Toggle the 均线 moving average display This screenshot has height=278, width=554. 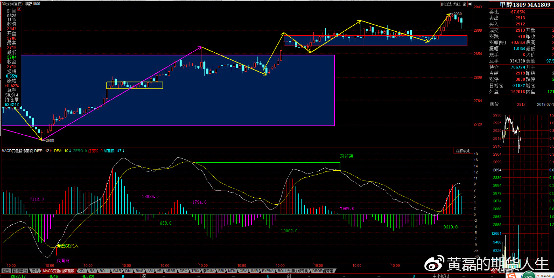457,4
